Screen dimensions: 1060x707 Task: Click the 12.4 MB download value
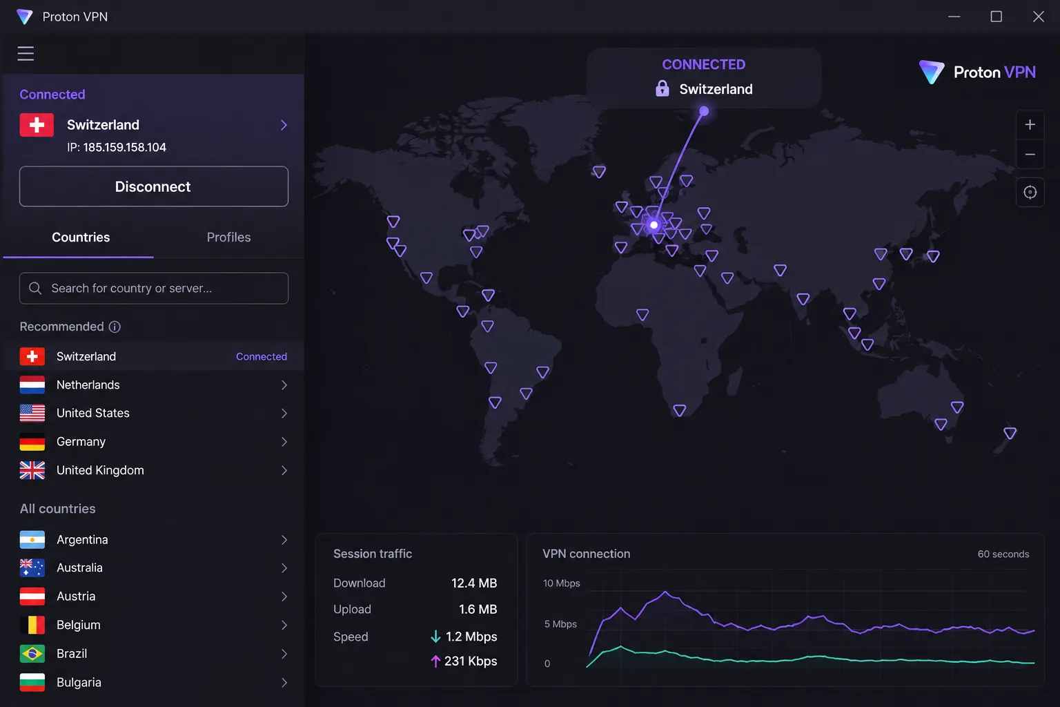[474, 583]
